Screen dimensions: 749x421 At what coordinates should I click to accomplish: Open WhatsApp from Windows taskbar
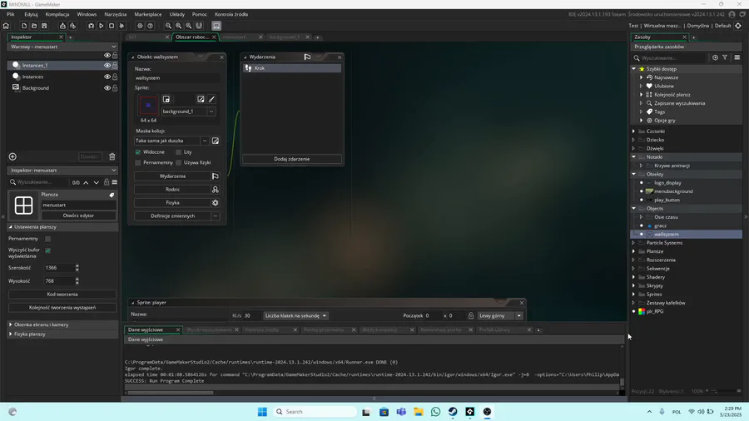click(435, 412)
